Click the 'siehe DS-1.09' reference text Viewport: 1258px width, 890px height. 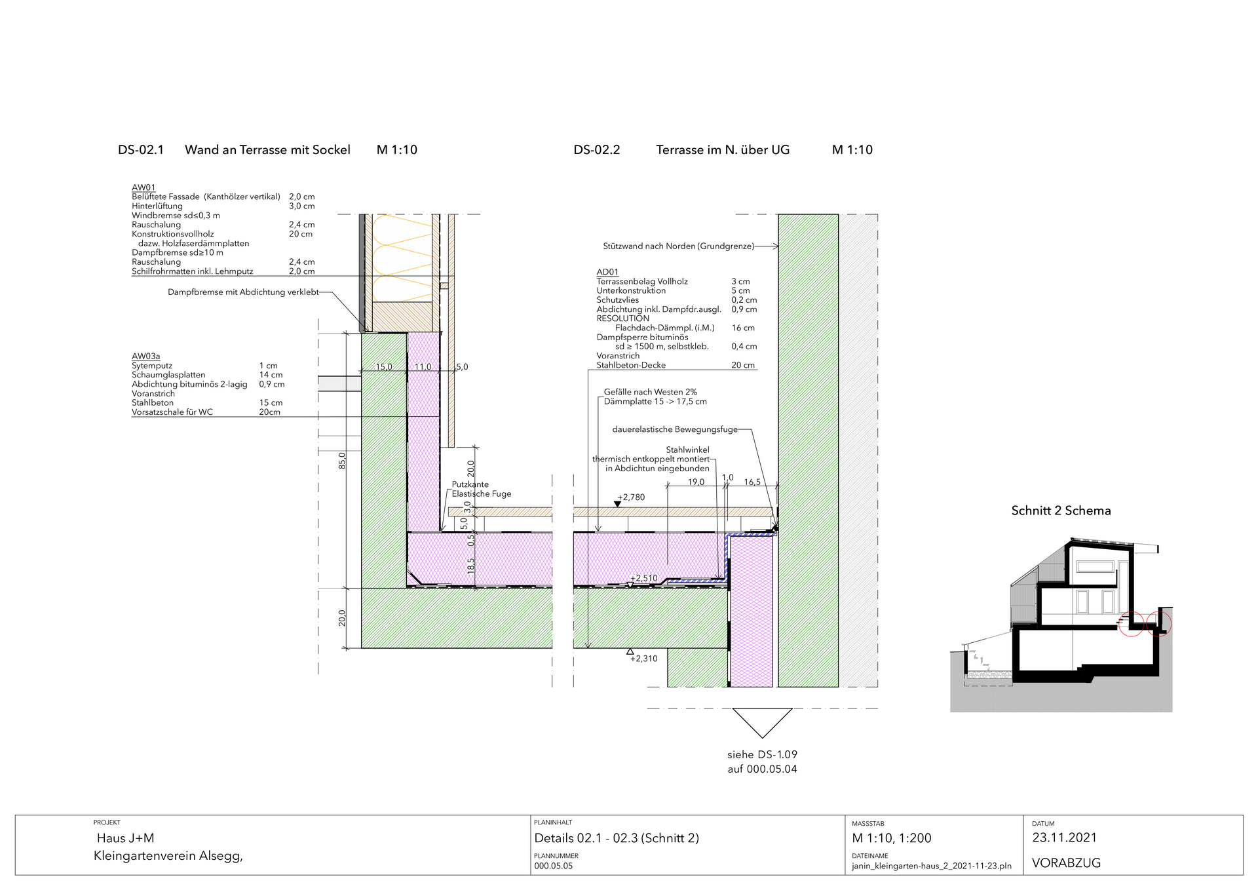pyautogui.click(x=762, y=754)
